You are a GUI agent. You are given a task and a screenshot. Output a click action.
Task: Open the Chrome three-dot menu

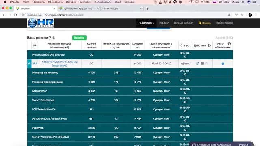256,15
